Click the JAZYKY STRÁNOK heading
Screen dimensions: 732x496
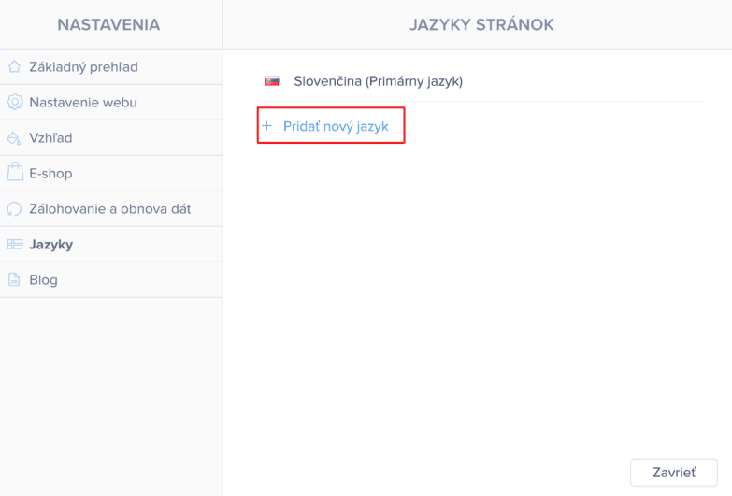point(481,24)
